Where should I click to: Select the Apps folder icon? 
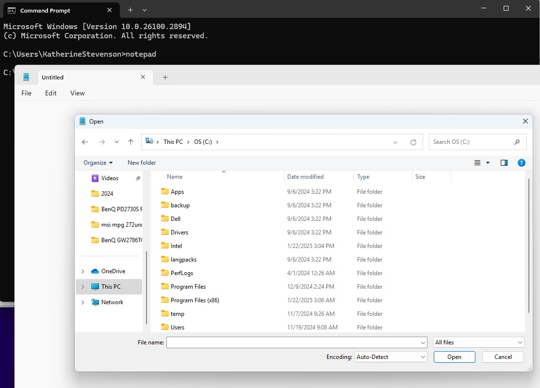coord(165,191)
